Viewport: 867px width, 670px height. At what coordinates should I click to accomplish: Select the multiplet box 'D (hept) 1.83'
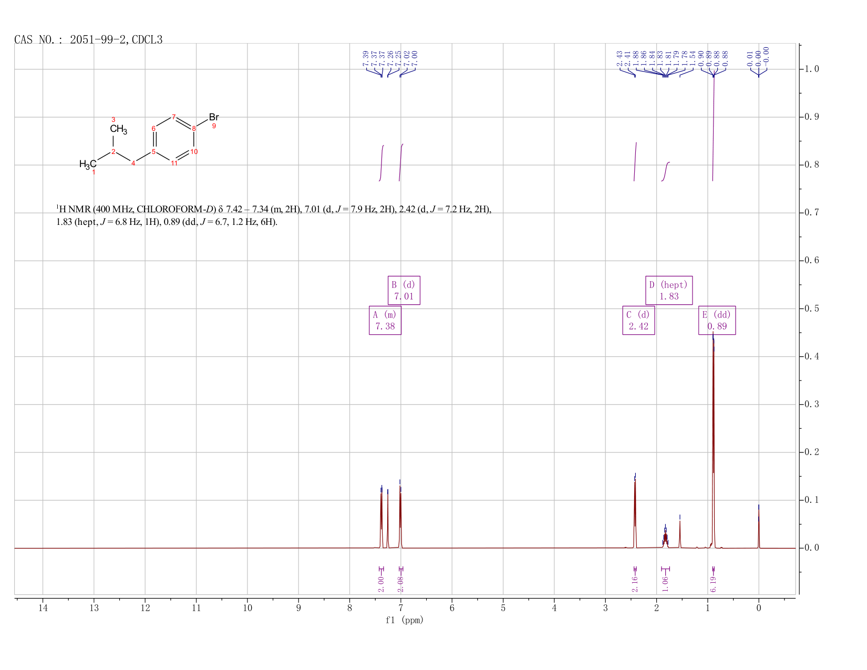[669, 290]
